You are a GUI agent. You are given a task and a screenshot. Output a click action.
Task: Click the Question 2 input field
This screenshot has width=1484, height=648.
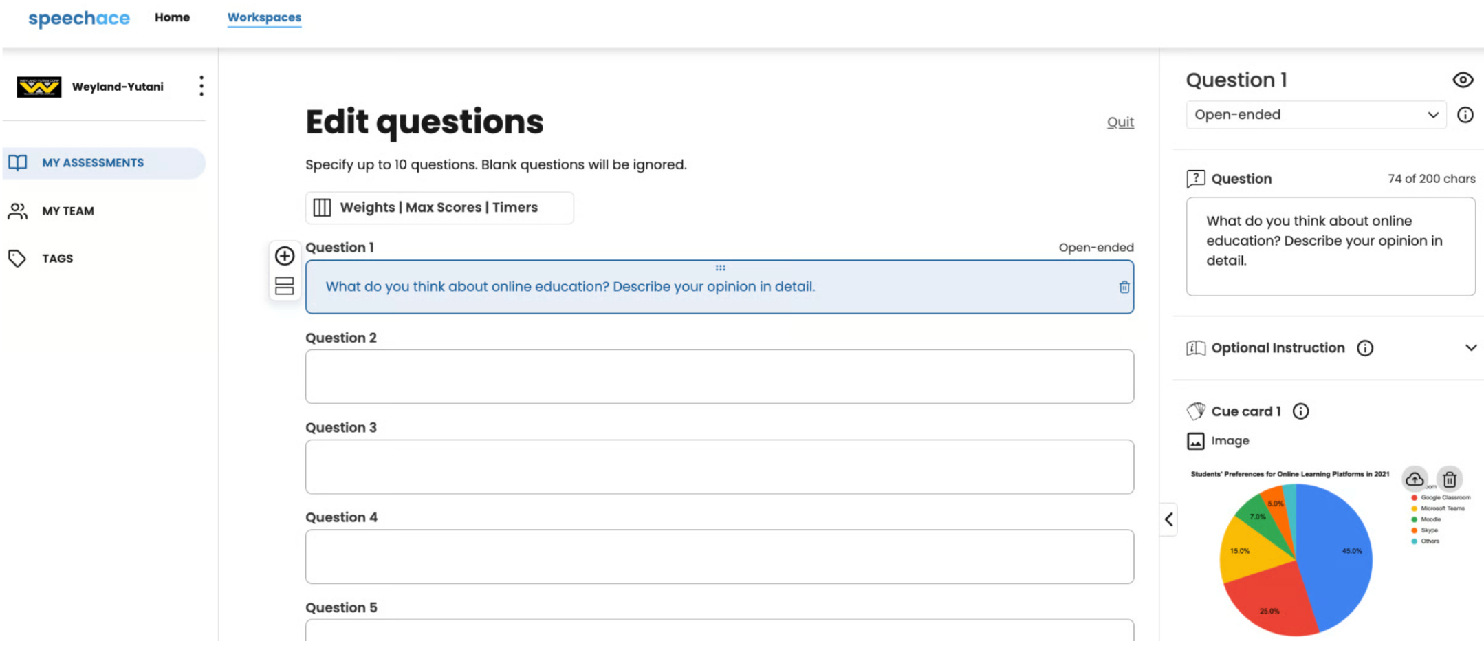click(x=719, y=376)
